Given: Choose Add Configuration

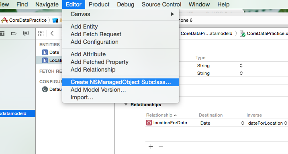Looking at the screenshot, I should click(121, 42).
